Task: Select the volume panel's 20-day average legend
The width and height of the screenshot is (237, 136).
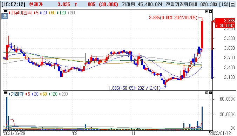Action: coord(35,94)
